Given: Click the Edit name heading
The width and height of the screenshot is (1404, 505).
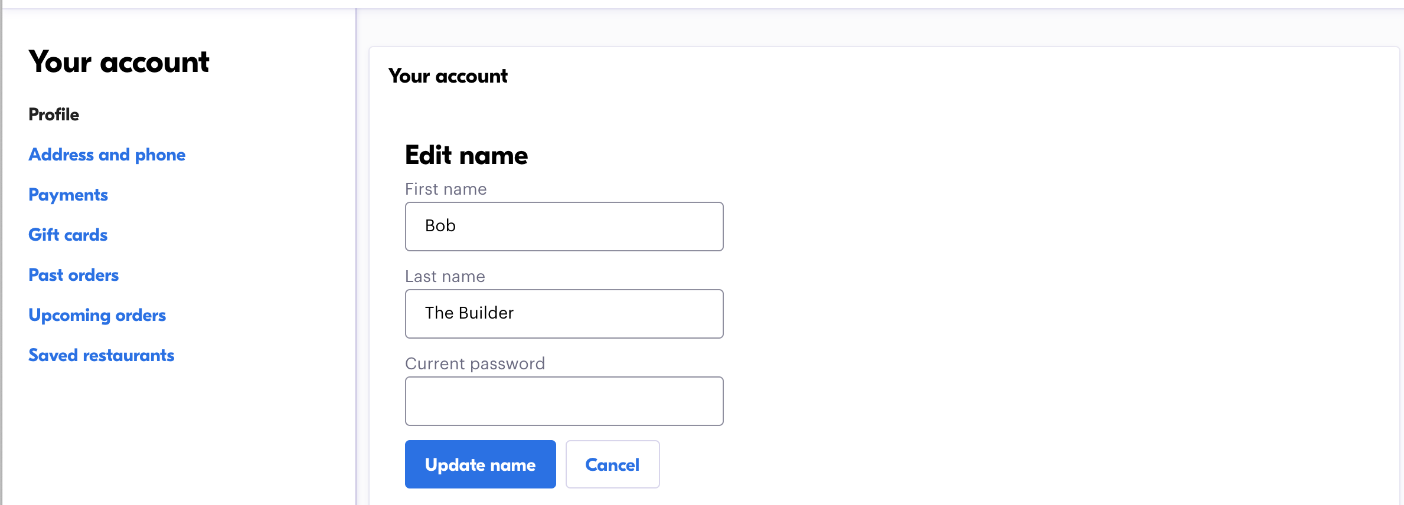Looking at the screenshot, I should click(466, 155).
